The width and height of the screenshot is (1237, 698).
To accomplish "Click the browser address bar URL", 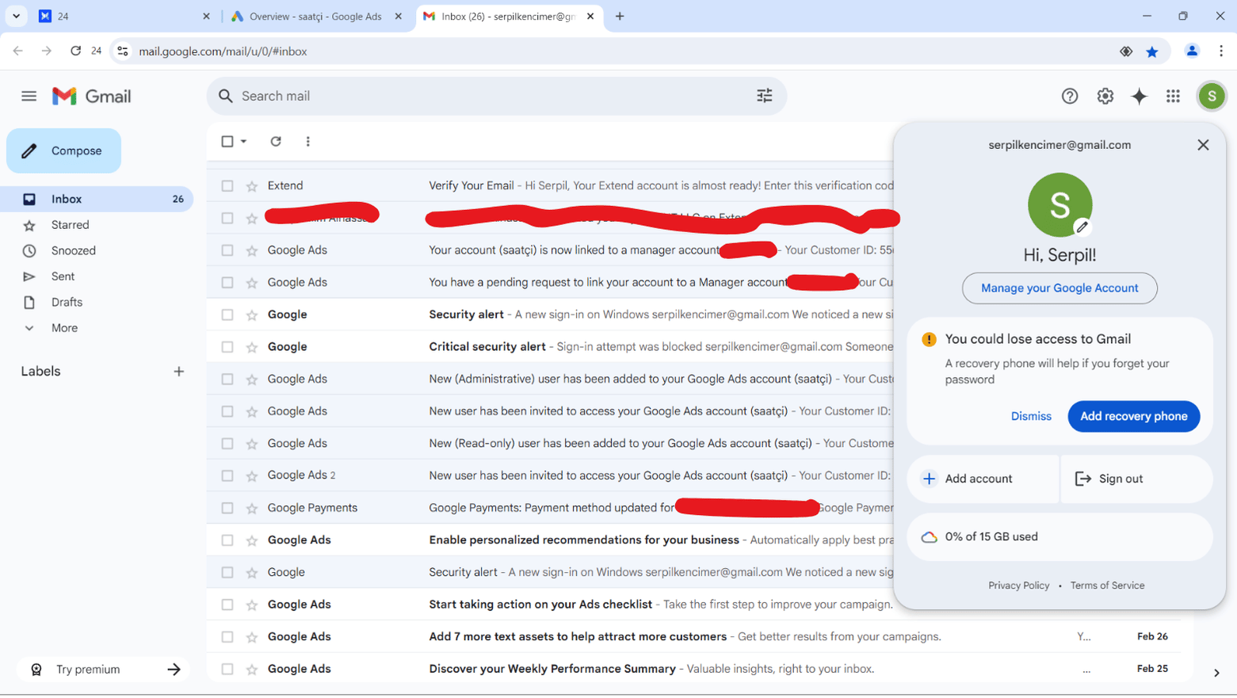I will pos(223,51).
